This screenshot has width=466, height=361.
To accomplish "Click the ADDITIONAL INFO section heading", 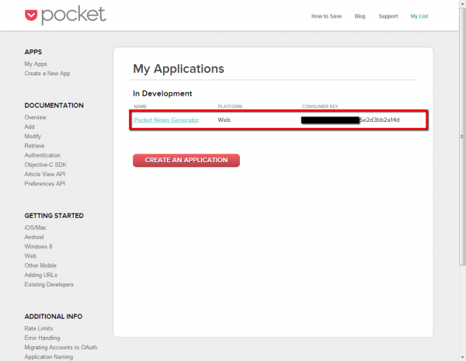I will point(54,317).
